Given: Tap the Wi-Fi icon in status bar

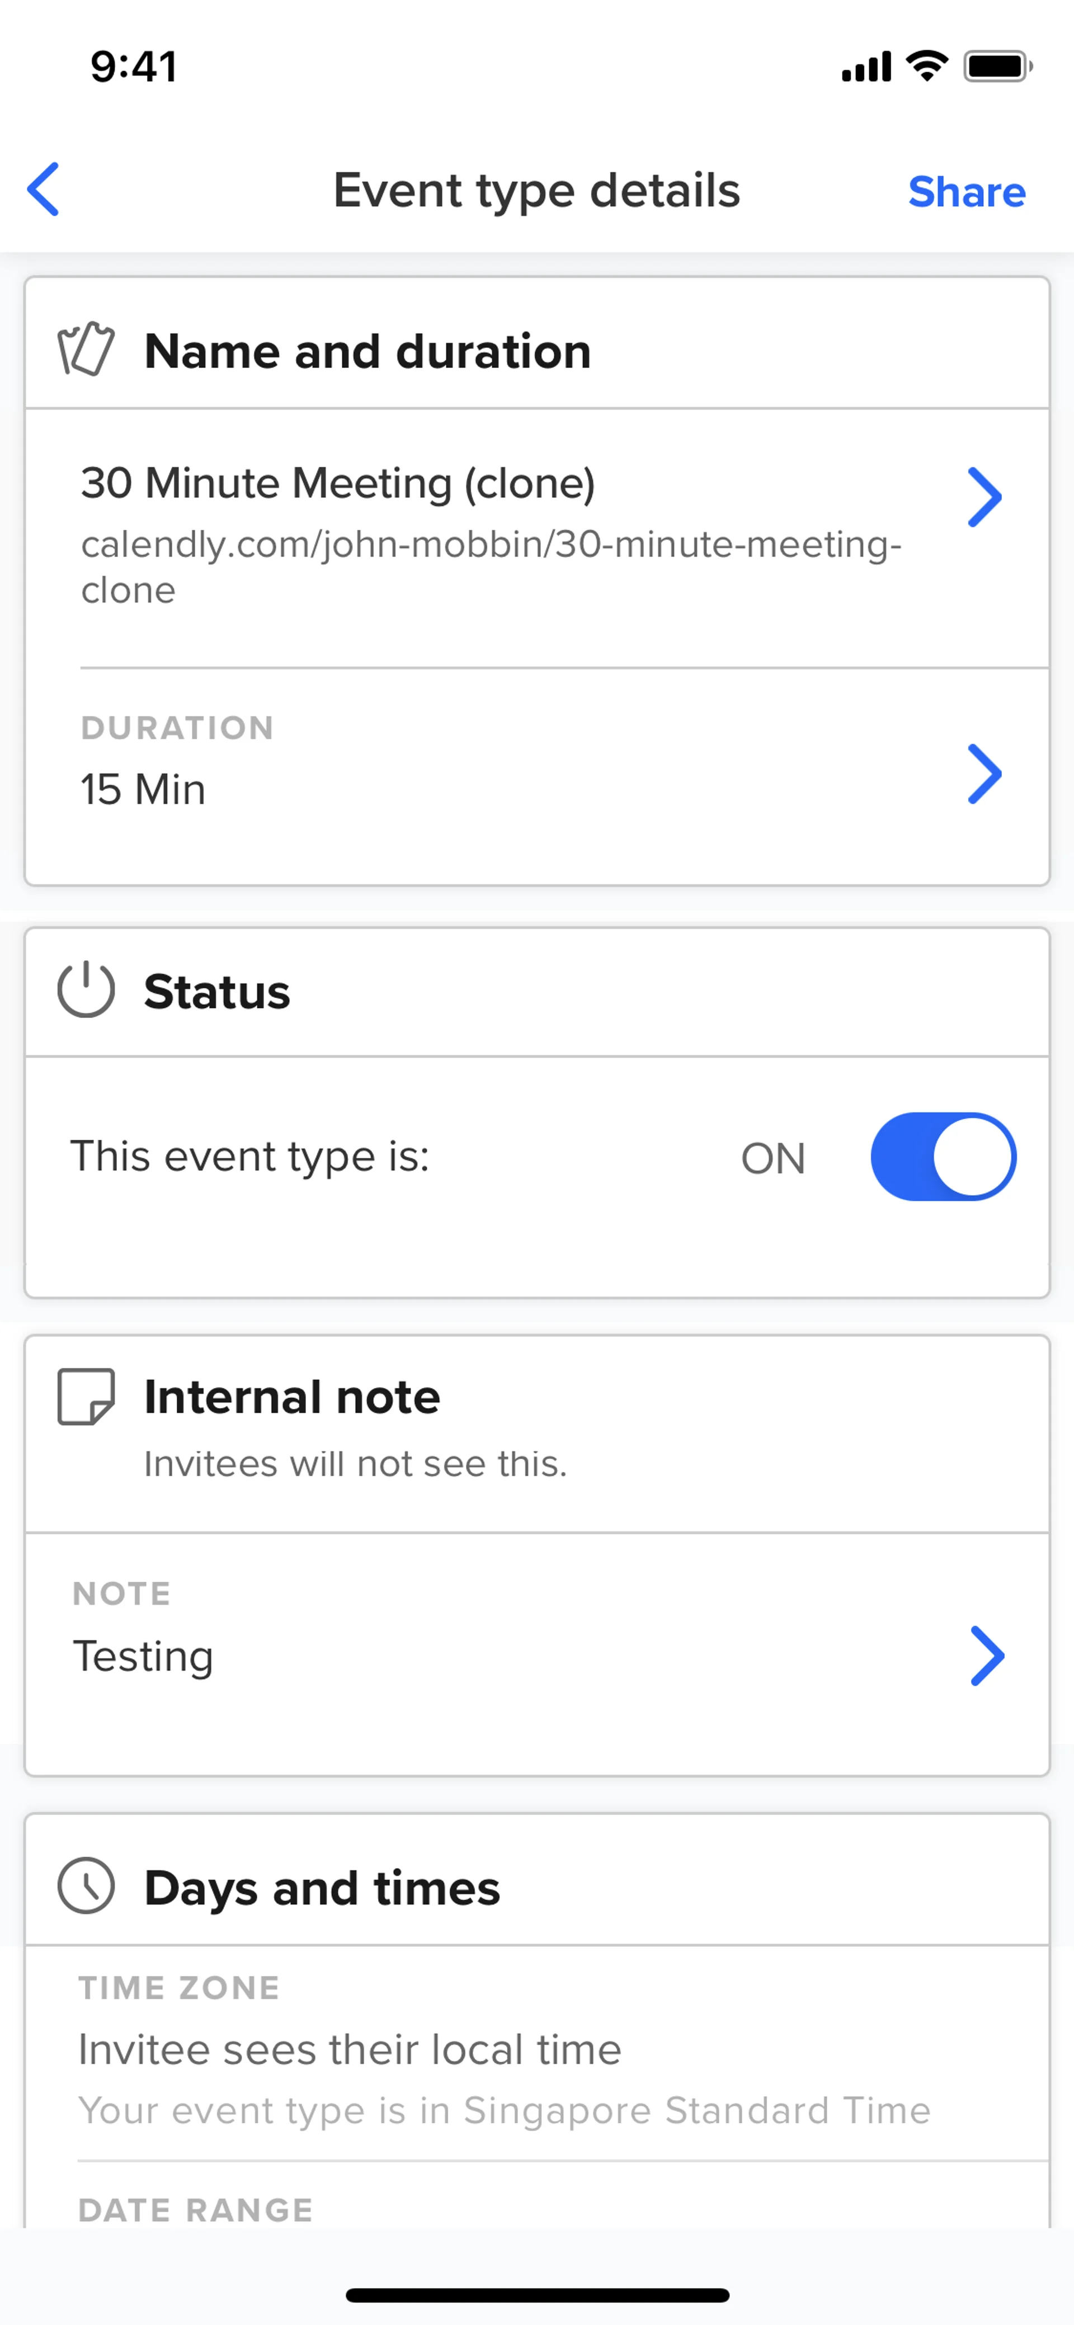Looking at the screenshot, I should coord(927,66).
